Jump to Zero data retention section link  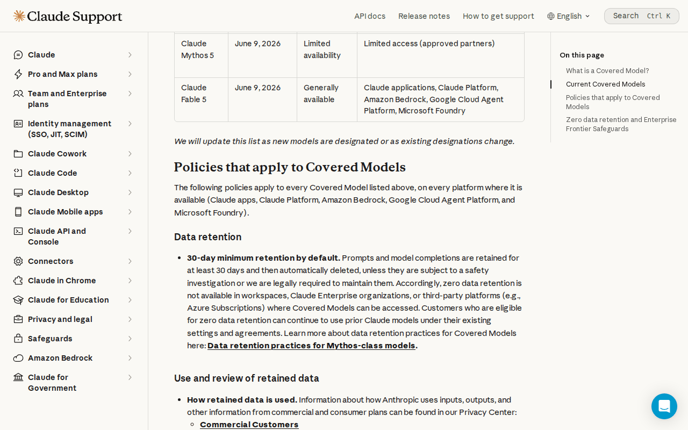point(621,124)
